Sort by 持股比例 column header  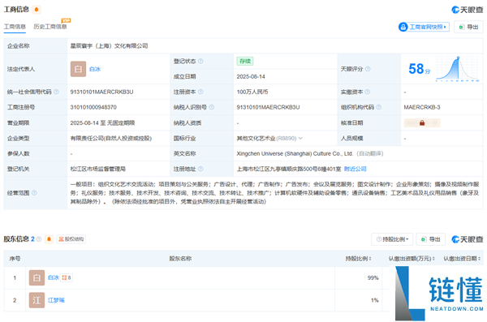[358, 259]
